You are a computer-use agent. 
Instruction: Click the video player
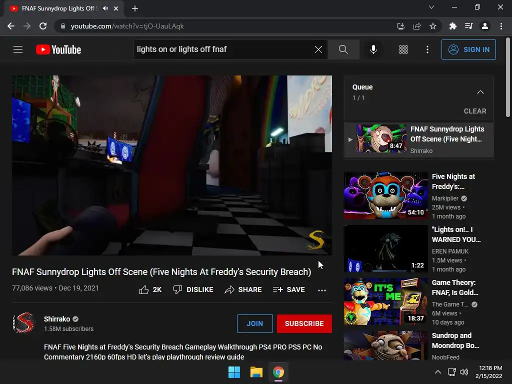point(172,165)
